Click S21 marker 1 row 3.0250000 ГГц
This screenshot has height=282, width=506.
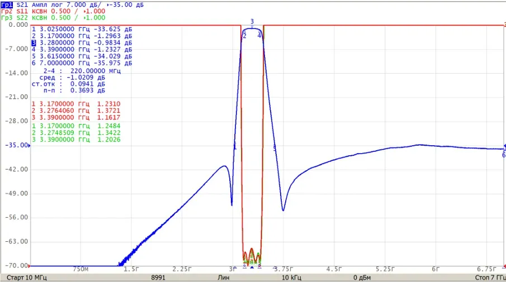[82, 30]
